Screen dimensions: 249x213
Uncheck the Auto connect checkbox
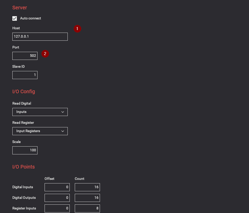15,18
